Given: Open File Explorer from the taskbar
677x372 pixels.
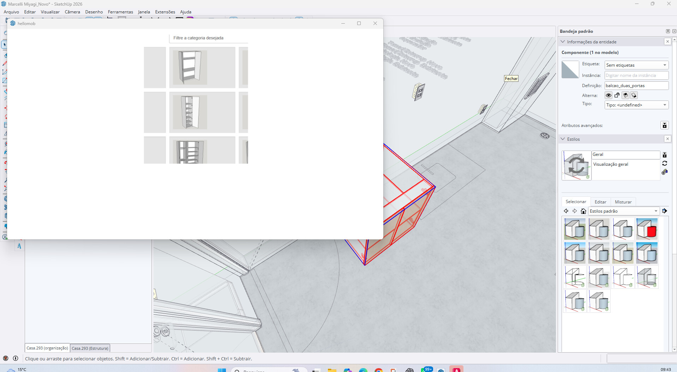Looking at the screenshot, I should point(332,370).
